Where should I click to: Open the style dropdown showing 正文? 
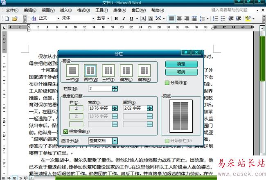pyautogui.click(x=58, y=18)
